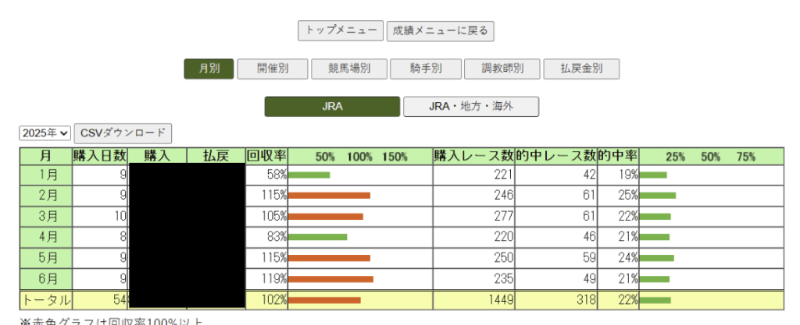Select the 1月 row label
The image size is (800, 325).
point(46,175)
